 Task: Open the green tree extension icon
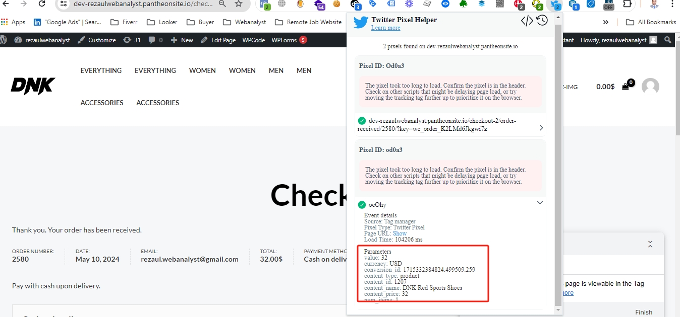(463, 4)
